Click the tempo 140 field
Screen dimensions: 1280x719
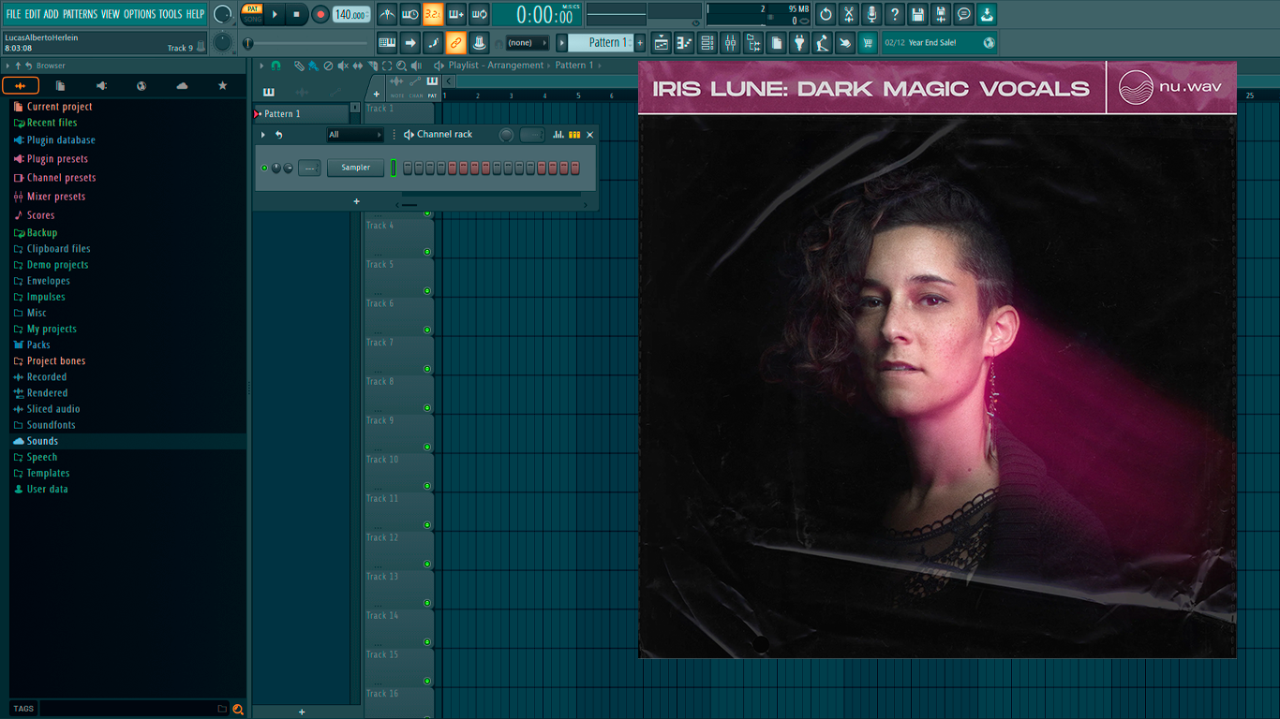[x=351, y=14]
